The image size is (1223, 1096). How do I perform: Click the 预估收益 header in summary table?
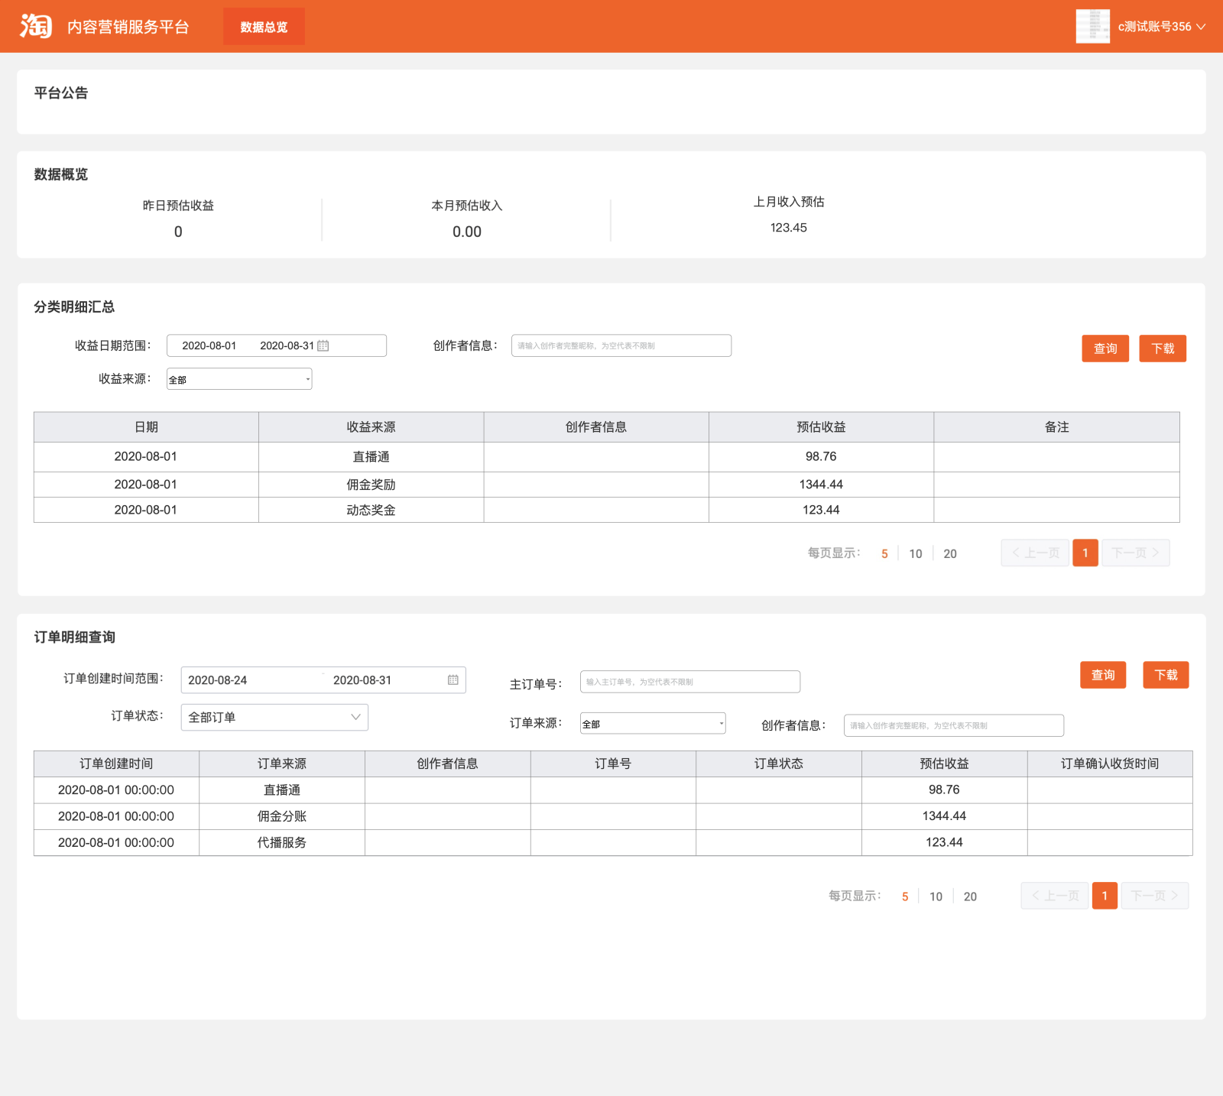click(821, 427)
